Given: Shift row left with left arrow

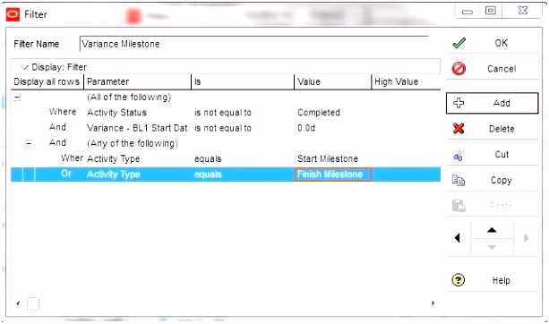Looking at the screenshot, I should 458,238.
